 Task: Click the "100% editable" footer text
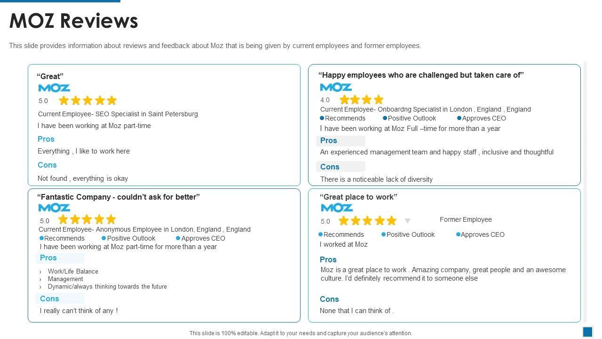click(x=301, y=333)
